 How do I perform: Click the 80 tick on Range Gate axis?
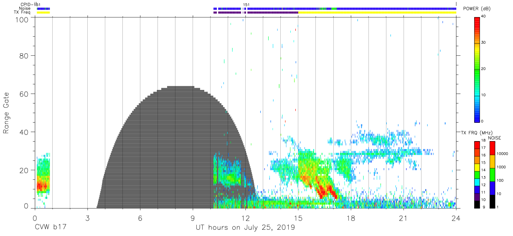(24, 55)
